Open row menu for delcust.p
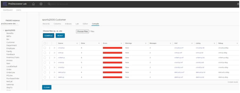240x93 pixels. 50,72
